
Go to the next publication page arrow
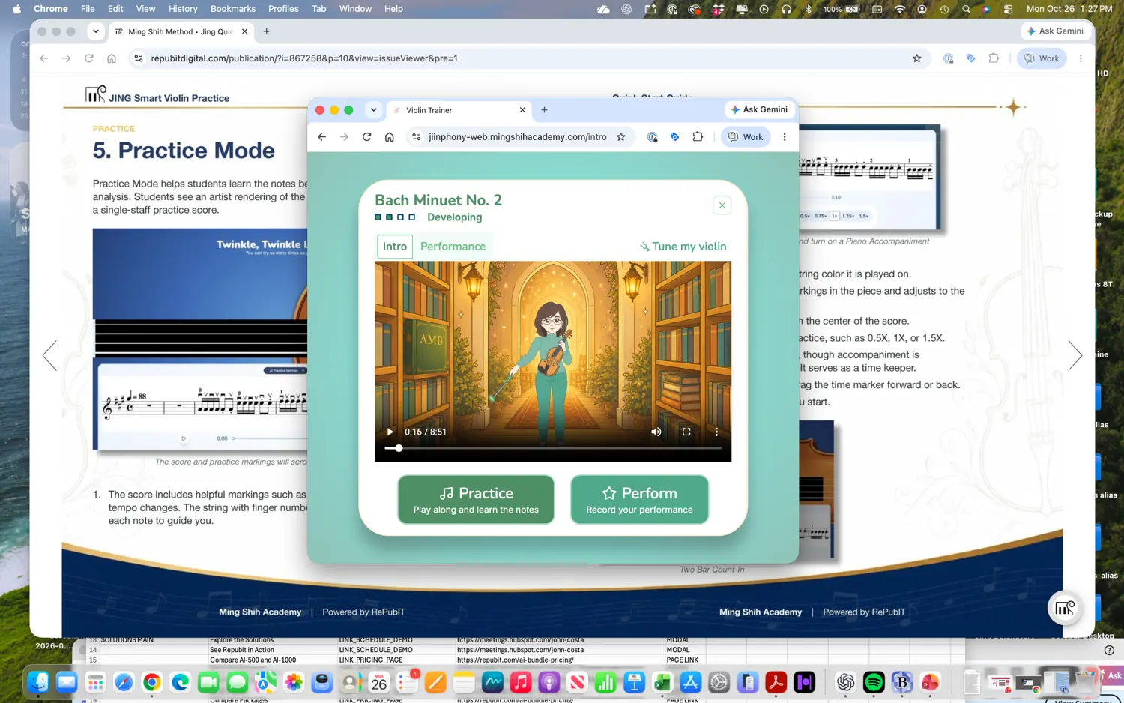1075,355
